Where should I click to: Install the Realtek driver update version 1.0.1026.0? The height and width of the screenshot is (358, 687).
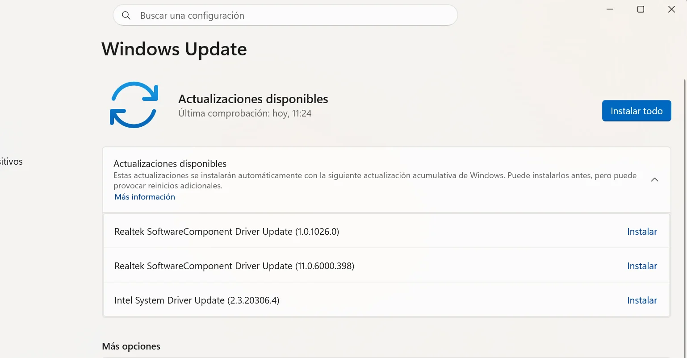tap(642, 232)
